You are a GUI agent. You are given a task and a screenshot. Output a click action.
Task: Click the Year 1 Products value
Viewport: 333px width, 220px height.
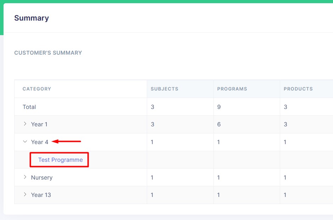[285, 124]
